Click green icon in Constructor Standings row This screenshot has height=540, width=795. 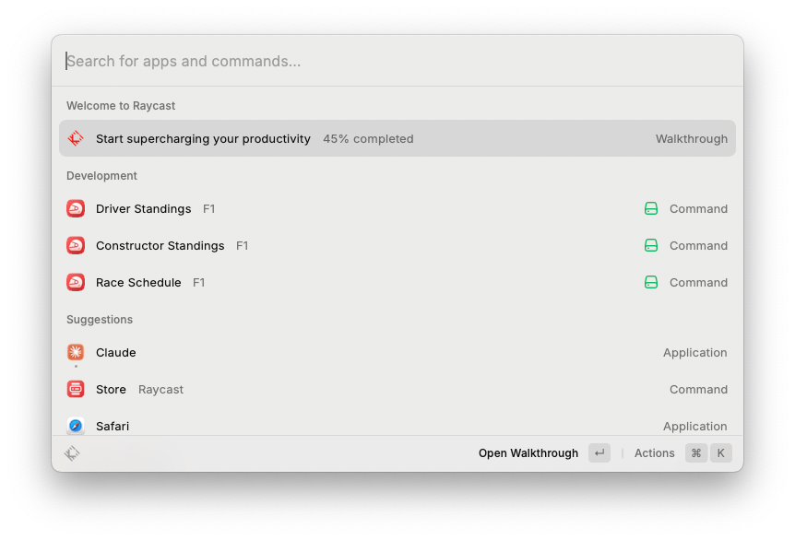pos(651,246)
